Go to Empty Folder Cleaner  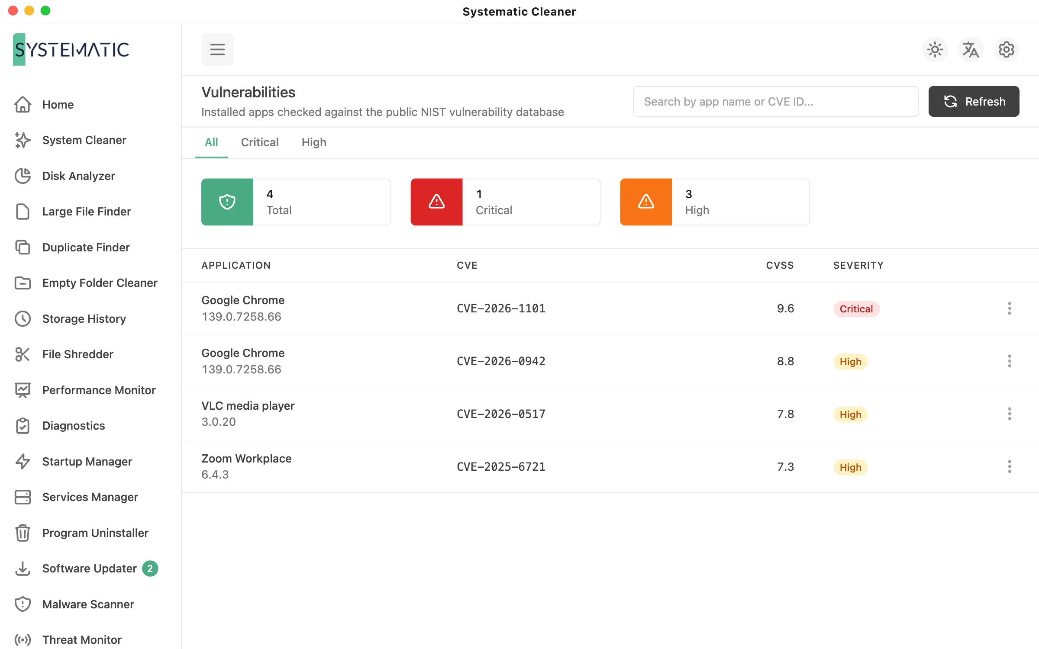click(100, 283)
